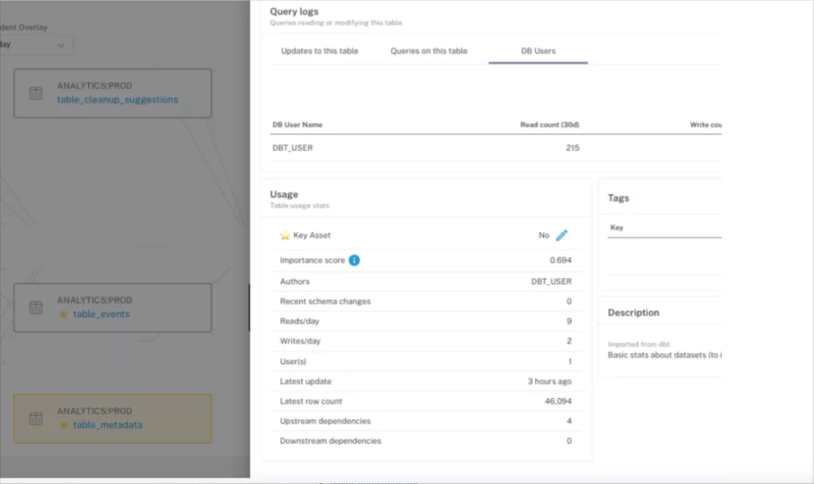This screenshot has height=484, width=814.
Task: Click the Key column header in Tags
Action: 617,228
